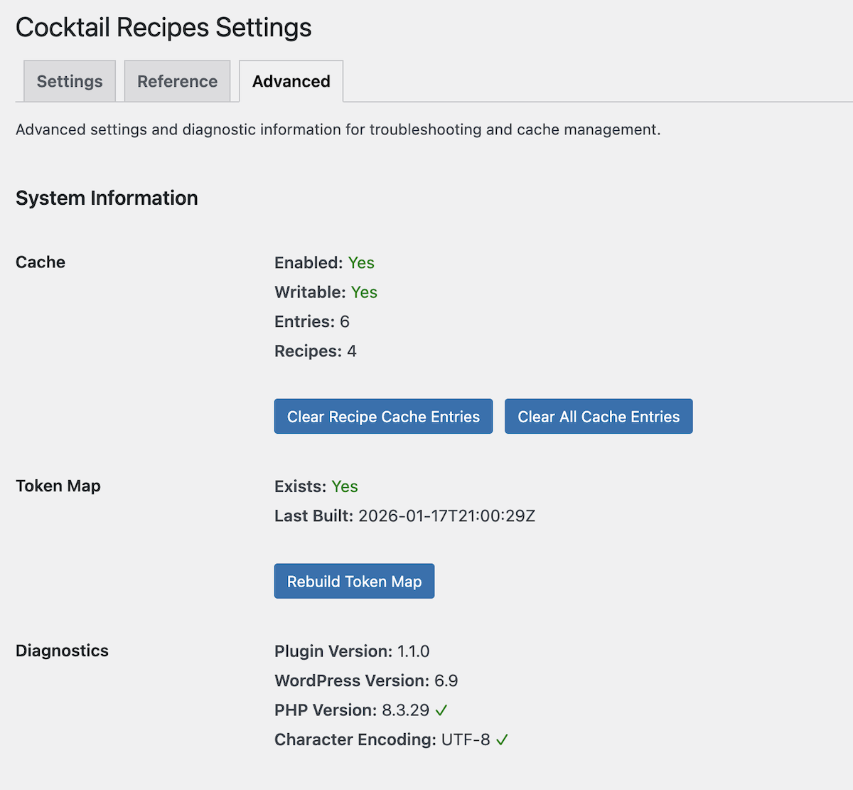Screen dimensions: 853x790
Task: Click the Recipes count line
Action: [315, 351]
